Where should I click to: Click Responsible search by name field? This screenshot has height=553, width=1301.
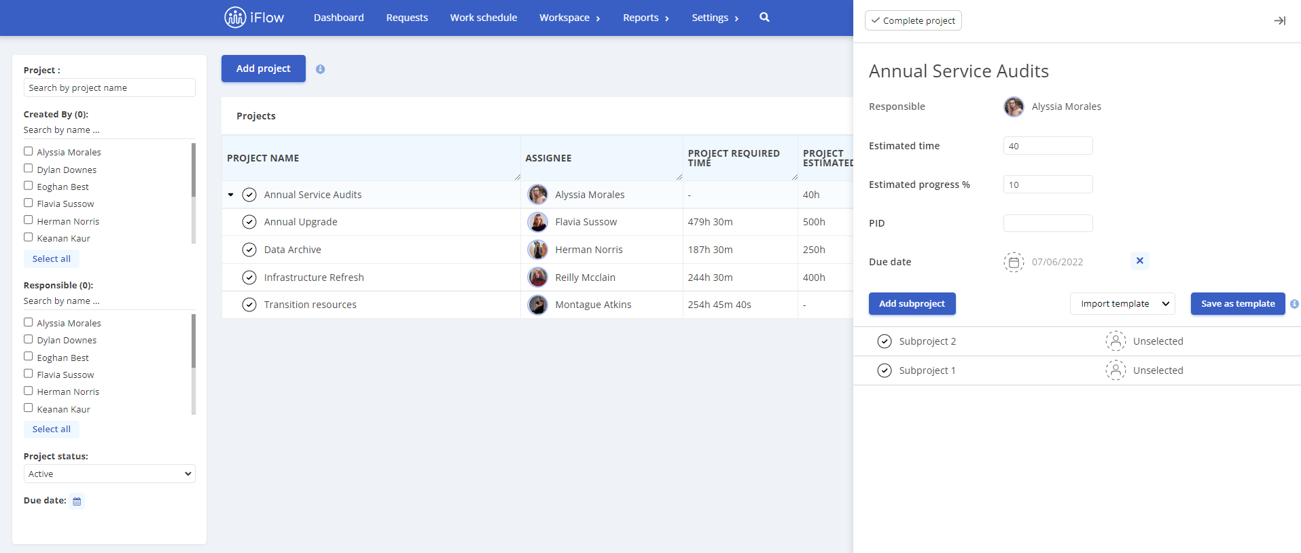(109, 301)
